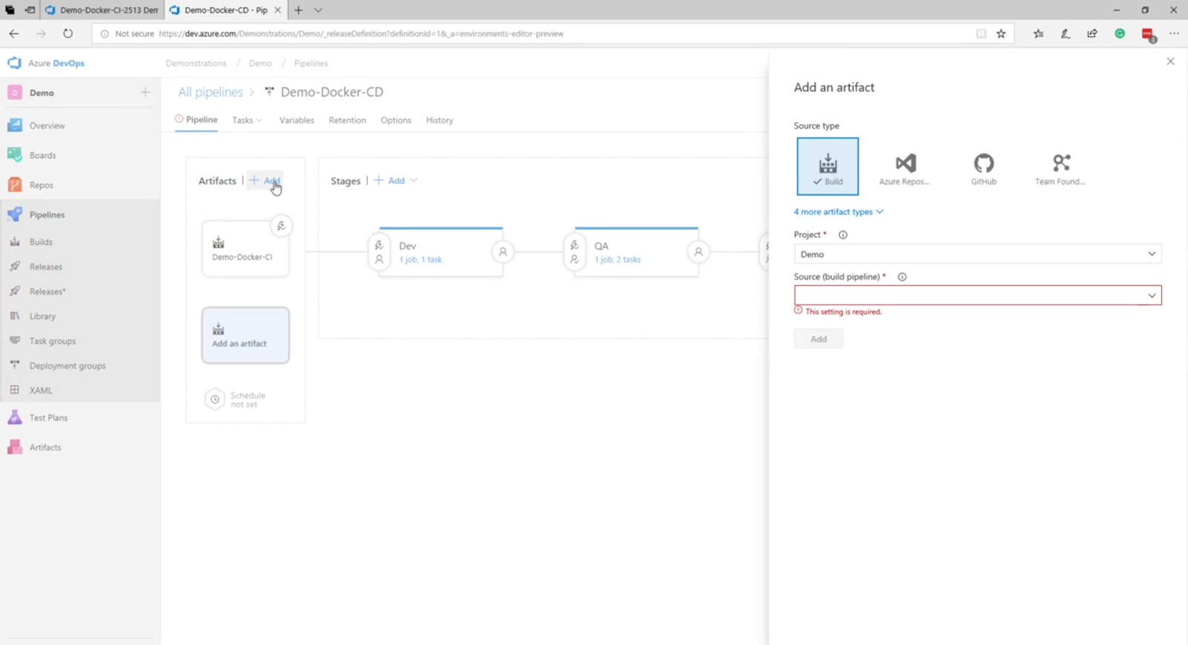The width and height of the screenshot is (1188, 645).
Task: Select the Add an artifact card
Action: [245, 335]
